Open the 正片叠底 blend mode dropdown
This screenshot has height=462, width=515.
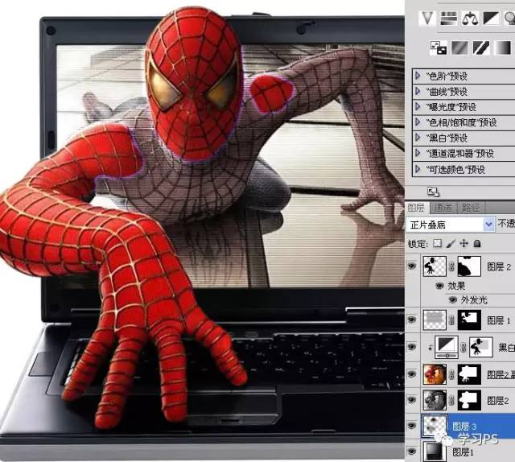[489, 225]
